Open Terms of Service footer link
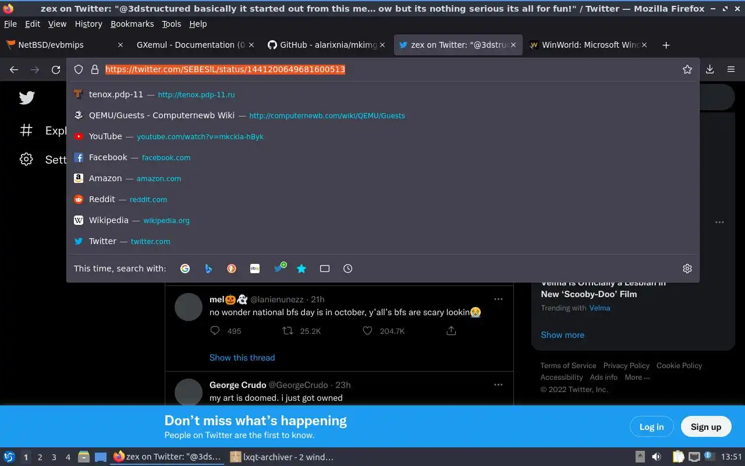The width and height of the screenshot is (745, 466). [568, 366]
